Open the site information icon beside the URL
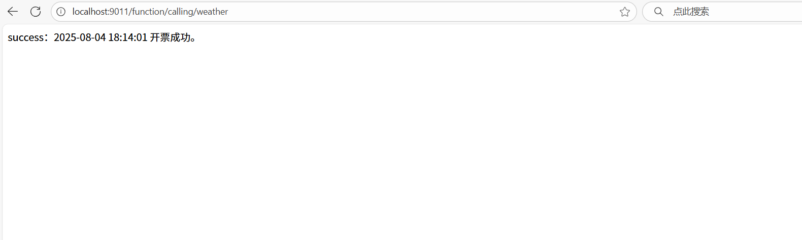The image size is (802, 240). click(61, 12)
